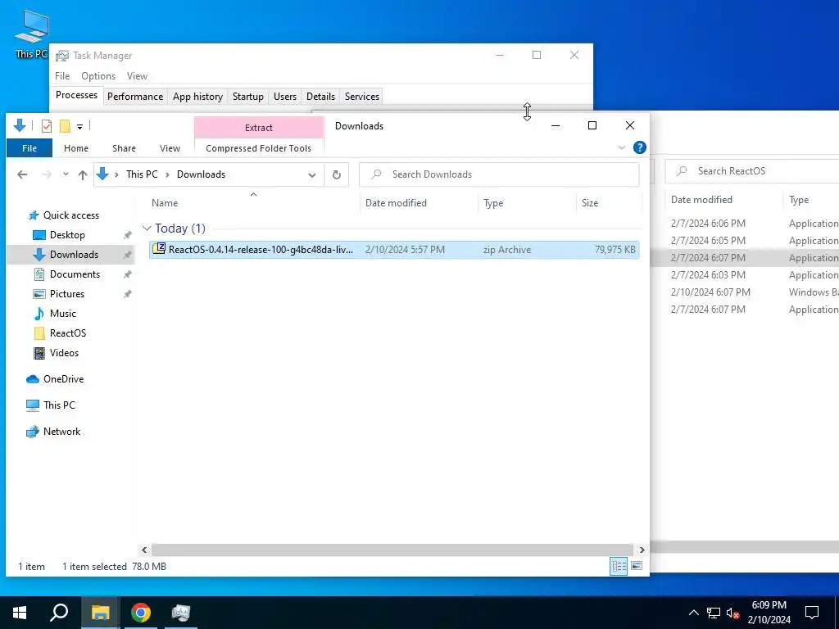Go back with the left arrow
The height and width of the screenshot is (629, 839).
pos(22,174)
